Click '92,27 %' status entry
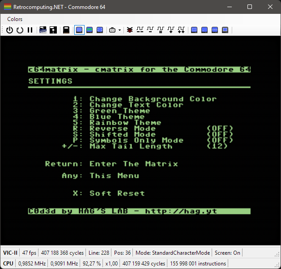The width and height of the screenshot is (281, 269). click(92, 264)
